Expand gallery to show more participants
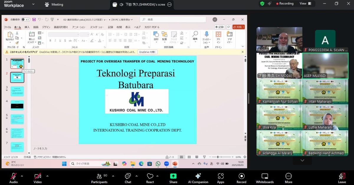Viewport: 354px width, 185px height. click(302, 161)
